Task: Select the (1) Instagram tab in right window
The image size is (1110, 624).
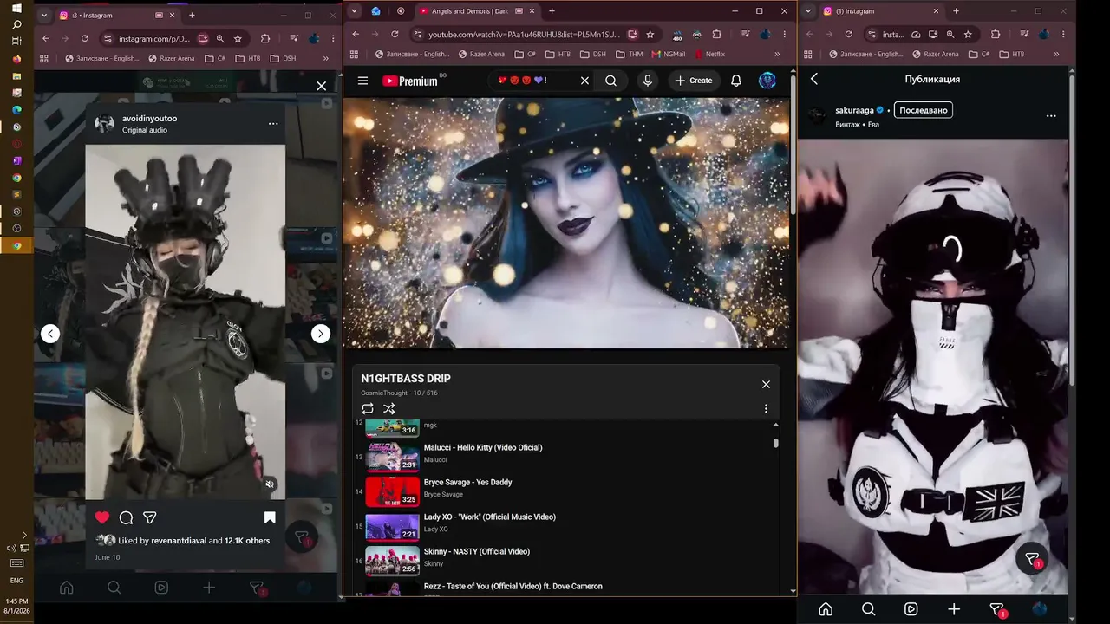Action: (x=881, y=11)
